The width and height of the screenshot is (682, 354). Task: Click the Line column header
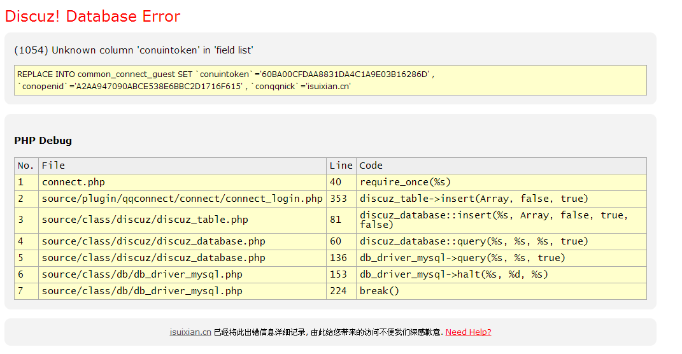click(x=341, y=166)
